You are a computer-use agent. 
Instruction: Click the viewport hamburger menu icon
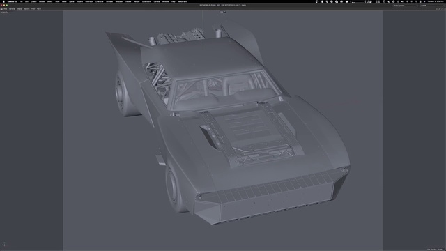coord(1,9)
